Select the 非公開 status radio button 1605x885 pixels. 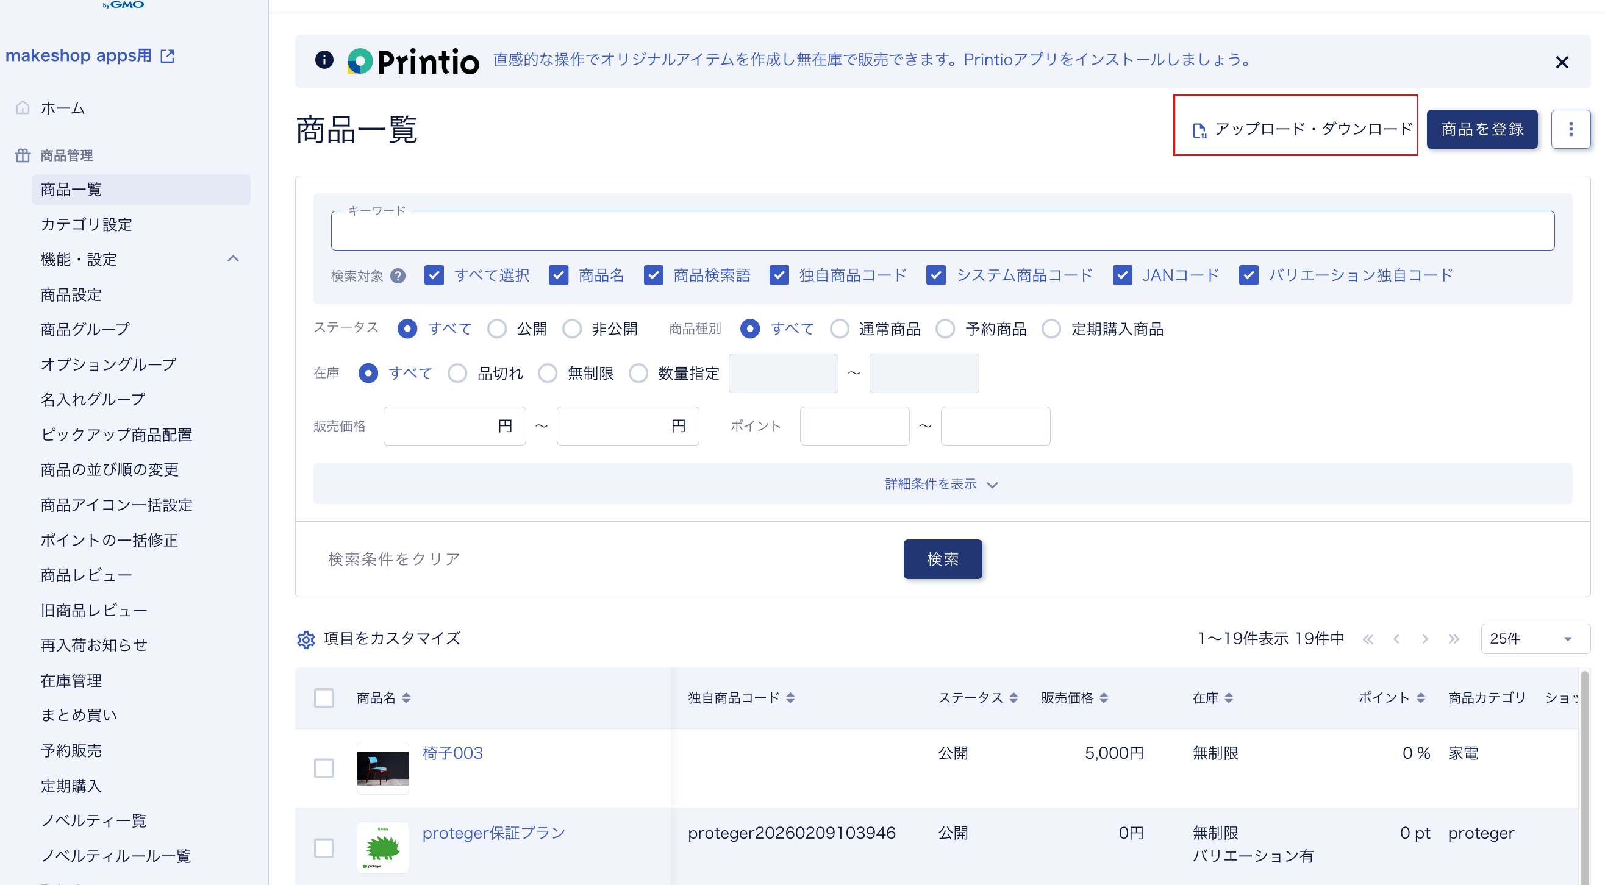click(x=572, y=329)
